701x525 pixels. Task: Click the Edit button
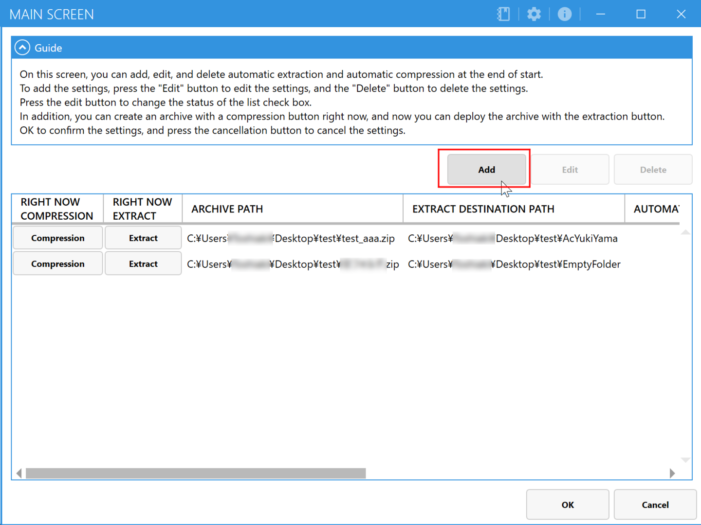coord(570,170)
